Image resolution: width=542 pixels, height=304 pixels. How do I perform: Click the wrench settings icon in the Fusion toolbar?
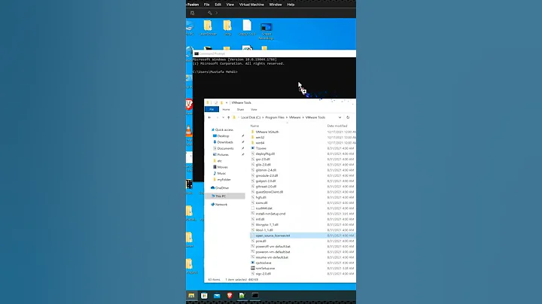point(210,13)
